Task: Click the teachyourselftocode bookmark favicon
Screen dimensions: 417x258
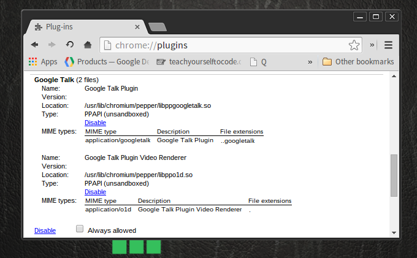Action: click(161, 62)
